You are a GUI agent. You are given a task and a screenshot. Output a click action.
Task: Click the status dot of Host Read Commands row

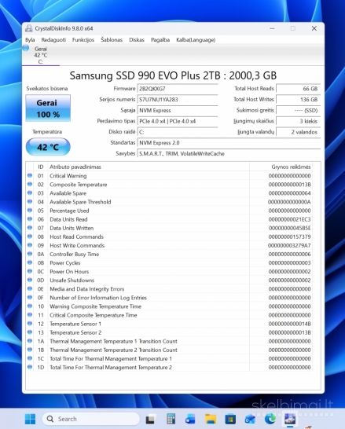pos(30,236)
